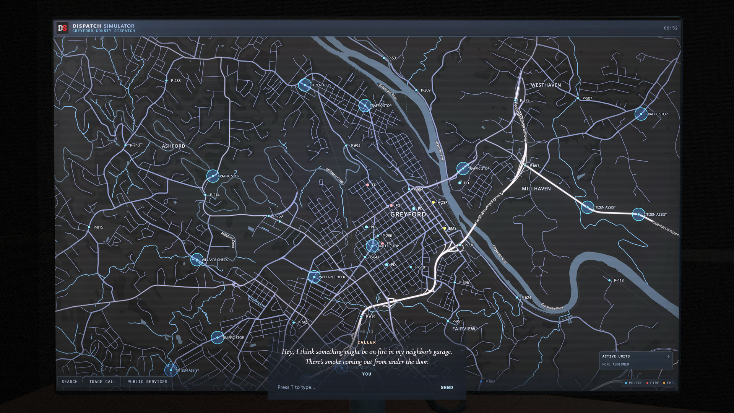Select traffic stop incident in Ashford

213,176
